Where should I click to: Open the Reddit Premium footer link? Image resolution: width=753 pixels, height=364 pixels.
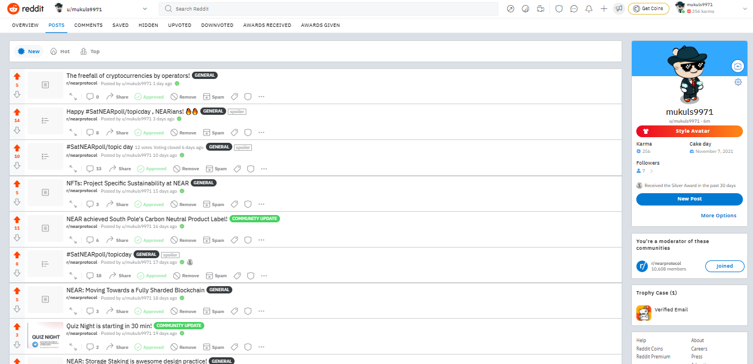[653, 357]
